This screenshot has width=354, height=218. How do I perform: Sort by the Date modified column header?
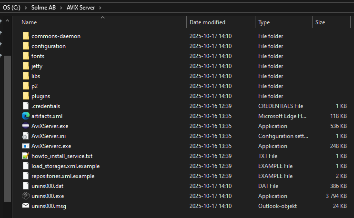coord(207,22)
